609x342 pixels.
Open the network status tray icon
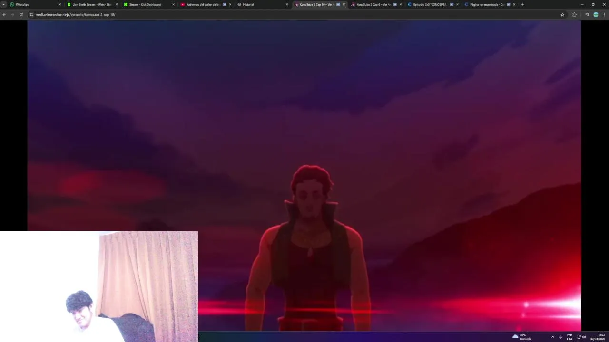[x=579, y=337]
